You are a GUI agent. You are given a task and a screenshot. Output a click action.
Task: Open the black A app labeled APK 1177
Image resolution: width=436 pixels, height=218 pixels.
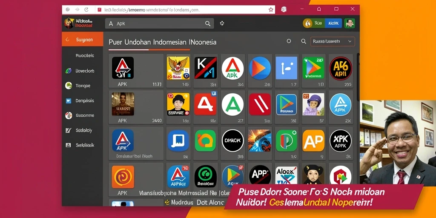click(x=123, y=68)
